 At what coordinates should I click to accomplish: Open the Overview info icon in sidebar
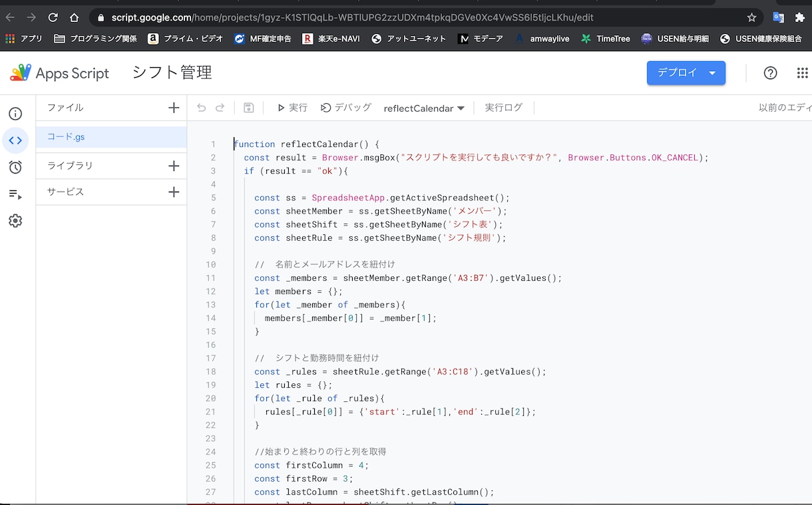click(15, 114)
